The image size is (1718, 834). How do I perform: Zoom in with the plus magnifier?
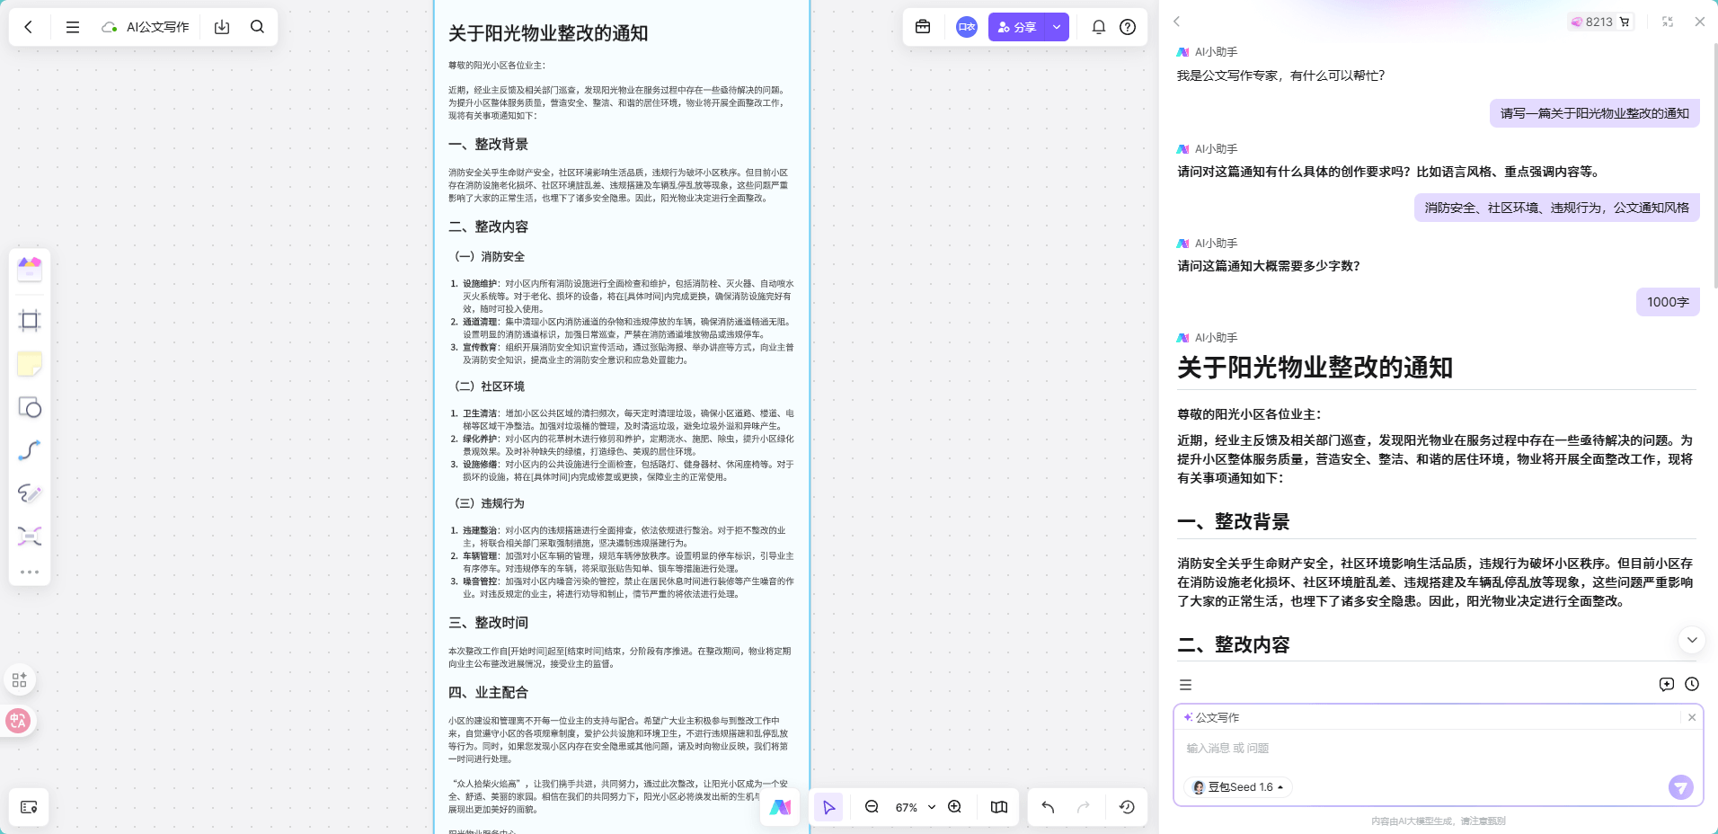tap(955, 807)
